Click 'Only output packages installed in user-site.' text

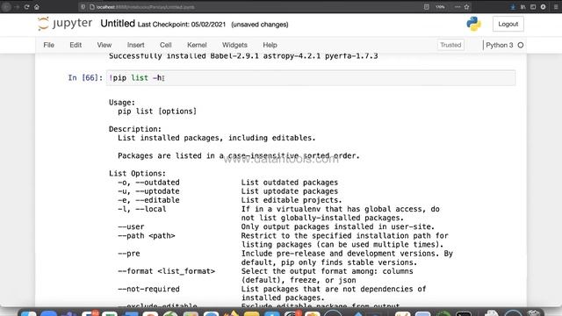pos(337,226)
